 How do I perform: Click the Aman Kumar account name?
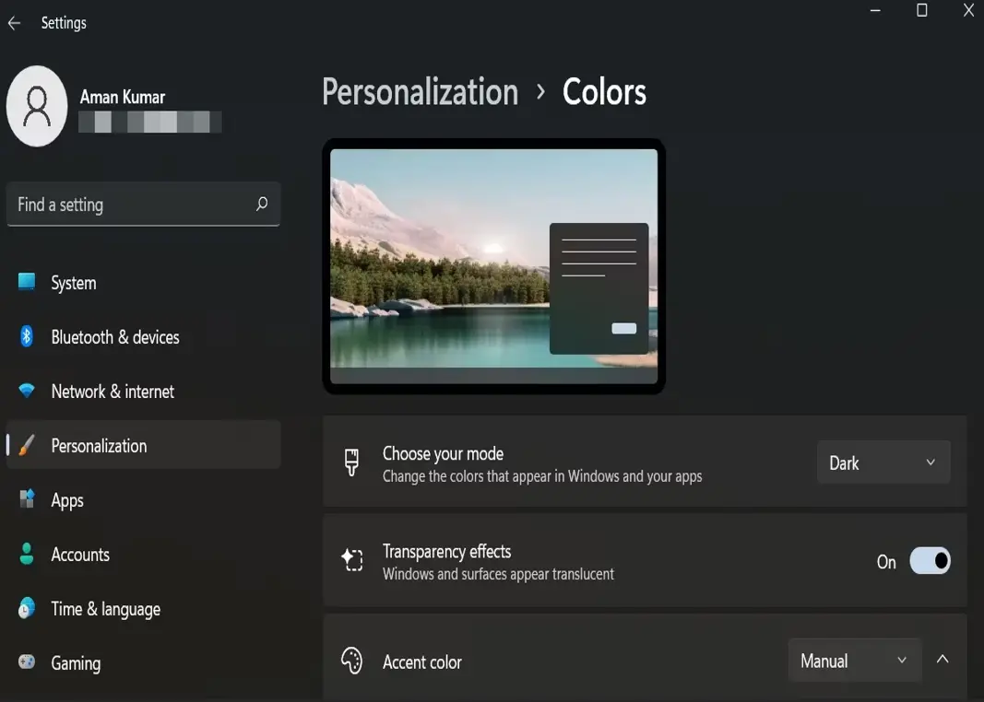123,97
